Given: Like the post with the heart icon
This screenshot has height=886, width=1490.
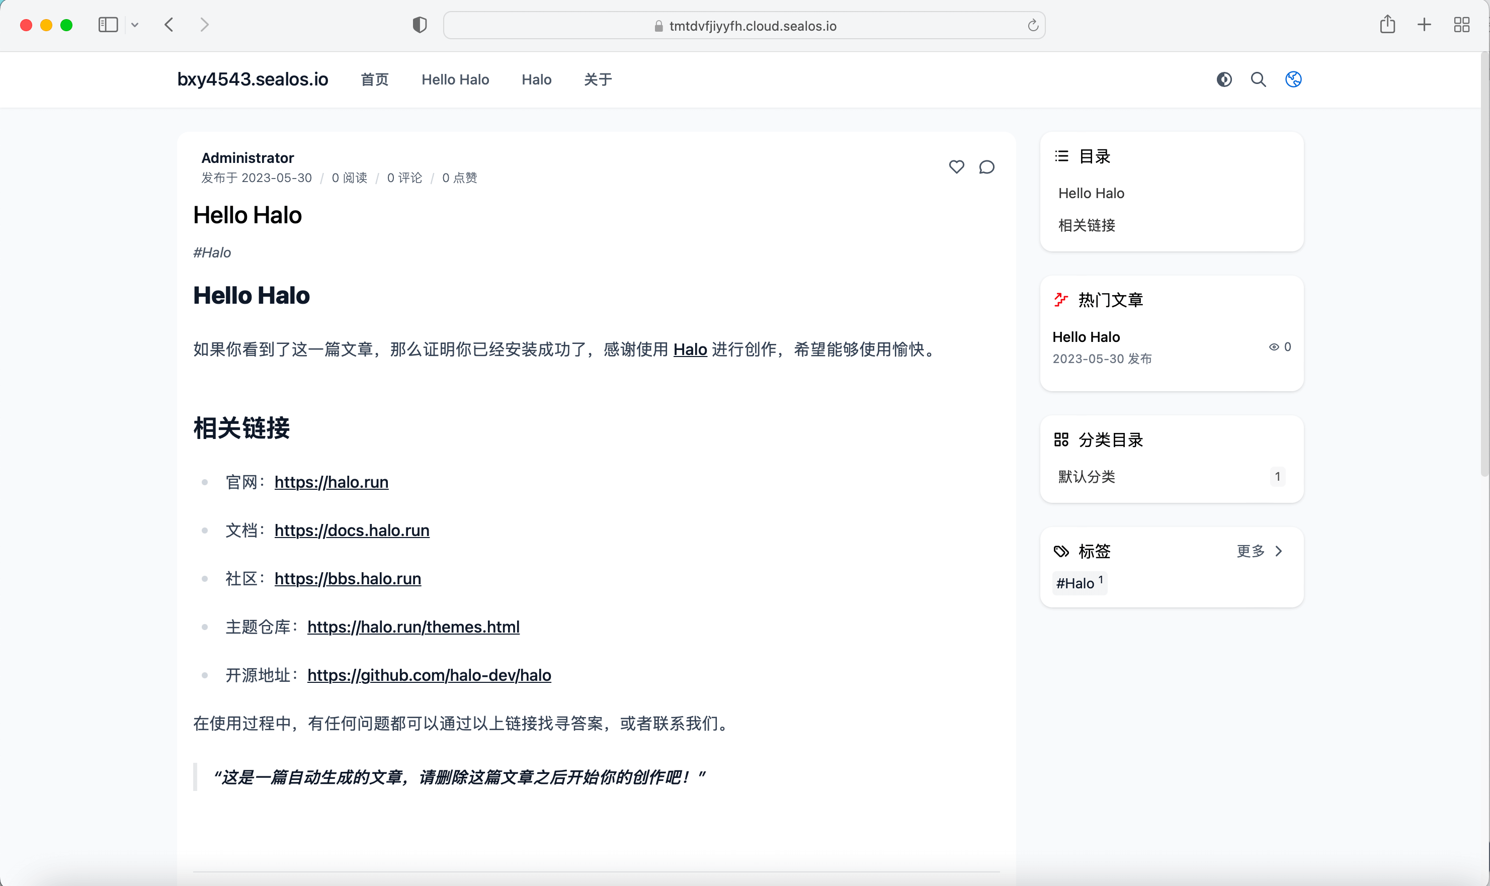Looking at the screenshot, I should (956, 167).
